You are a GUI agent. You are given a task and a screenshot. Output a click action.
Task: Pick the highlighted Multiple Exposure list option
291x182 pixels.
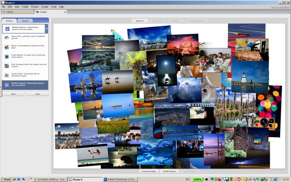pos(25,85)
